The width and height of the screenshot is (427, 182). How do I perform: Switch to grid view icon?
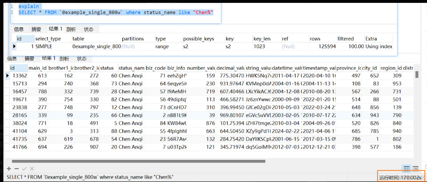pos(407,168)
